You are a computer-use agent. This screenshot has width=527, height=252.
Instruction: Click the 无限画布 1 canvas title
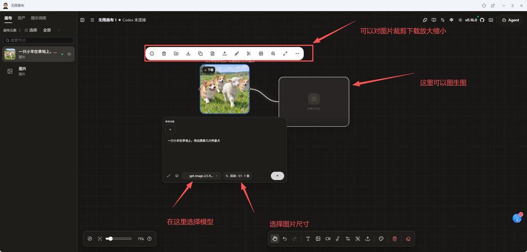(x=107, y=20)
